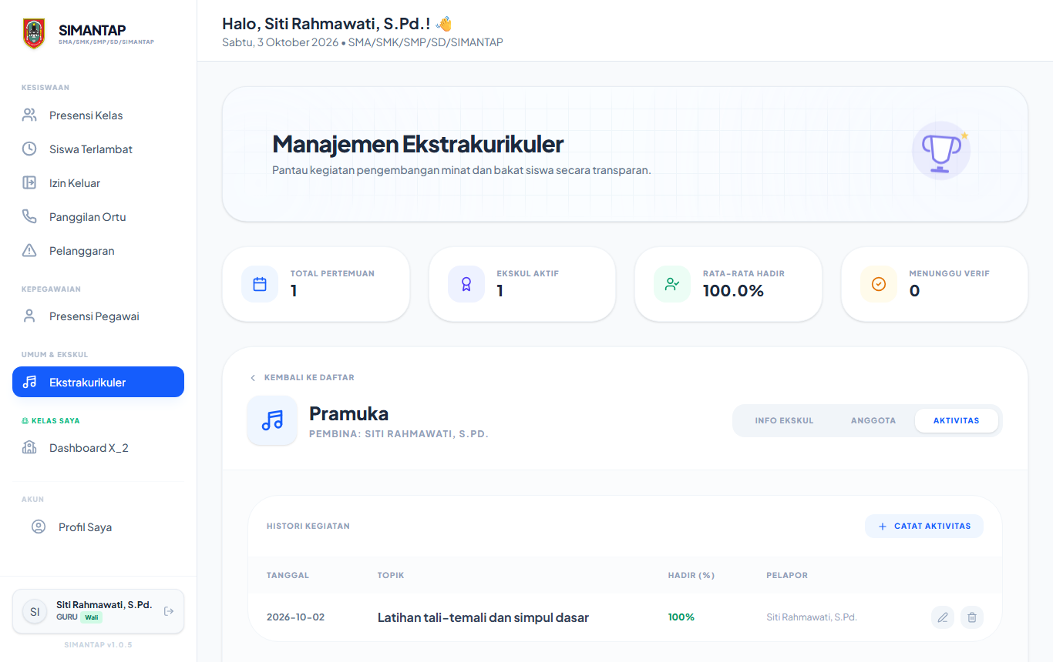This screenshot has height=662, width=1053.
Task: Click the Ekskul Aktif award ribbon icon
Action: tap(466, 284)
